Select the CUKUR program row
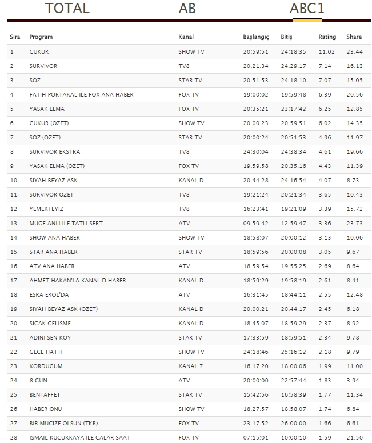The height and width of the screenshot is (443, 372). (x=189, y=52)
